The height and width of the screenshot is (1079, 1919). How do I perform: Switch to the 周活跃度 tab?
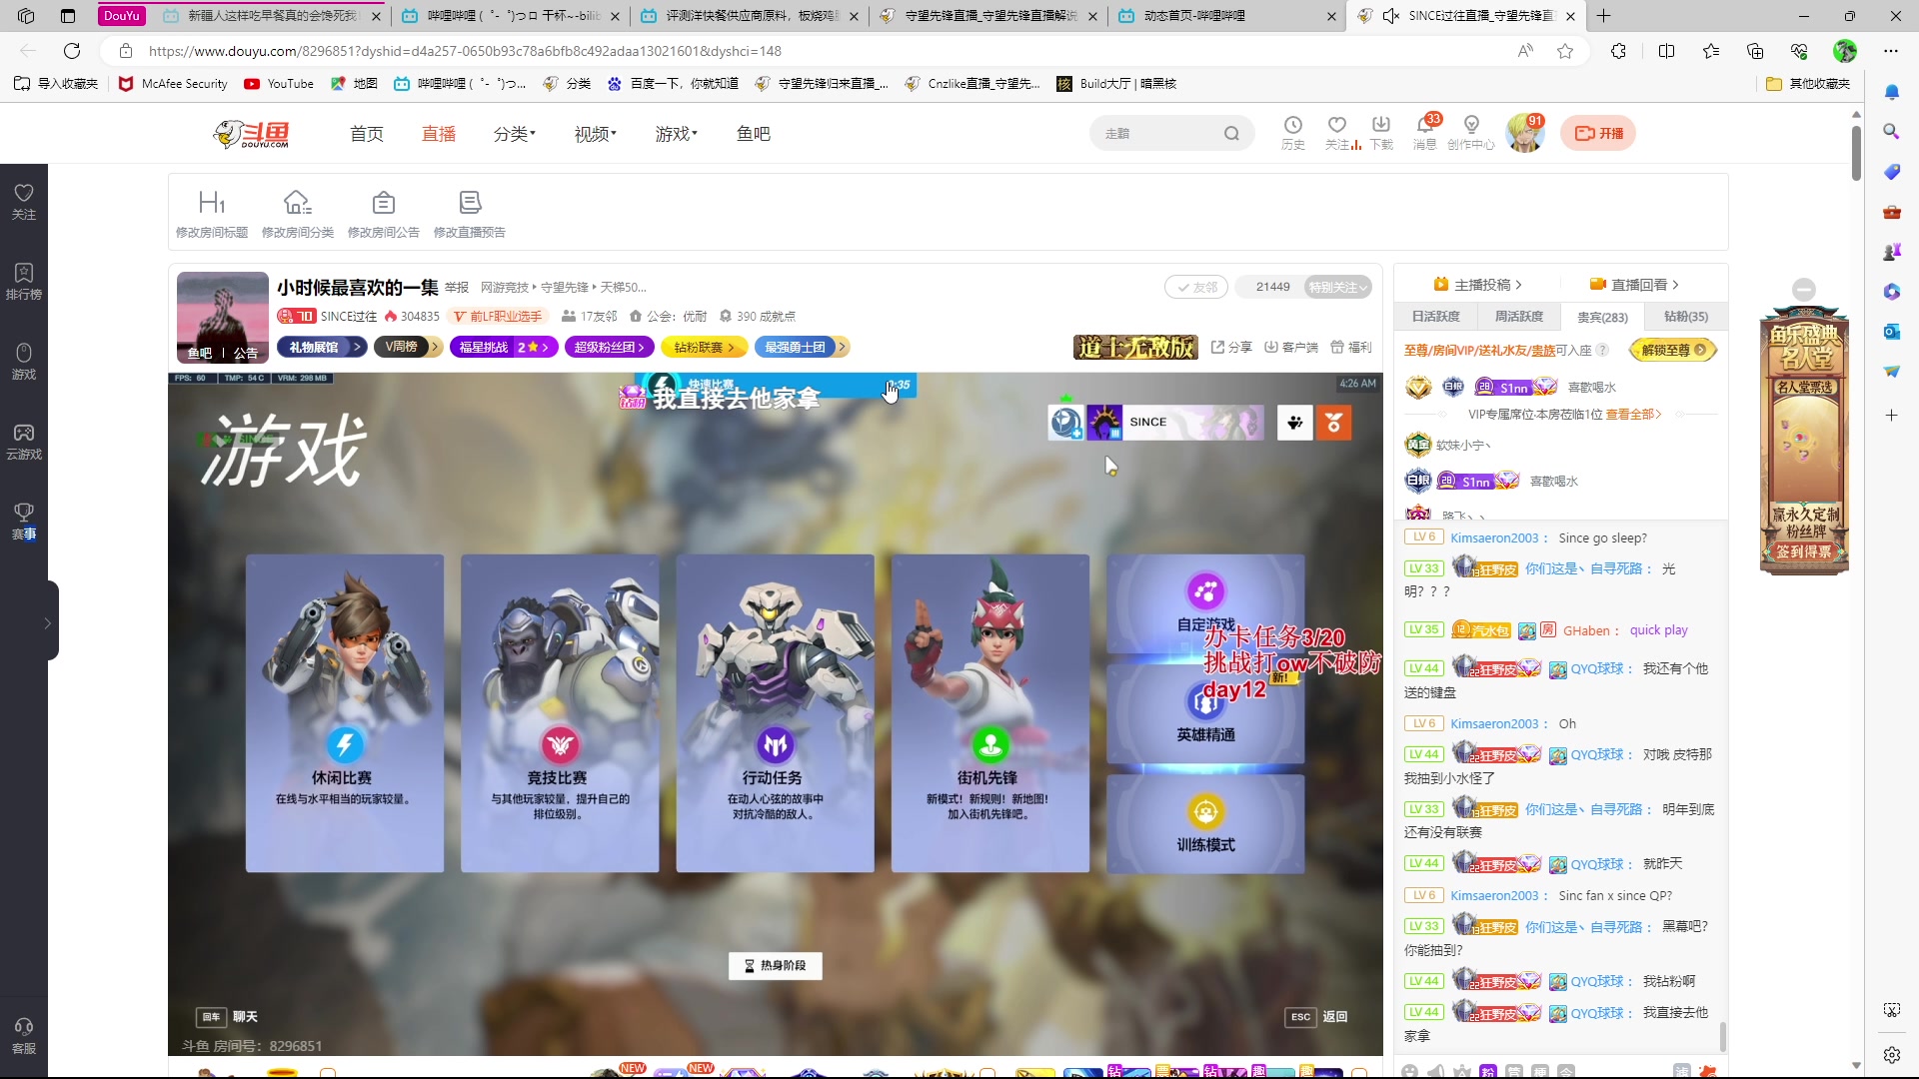(x=1518, y=316)
